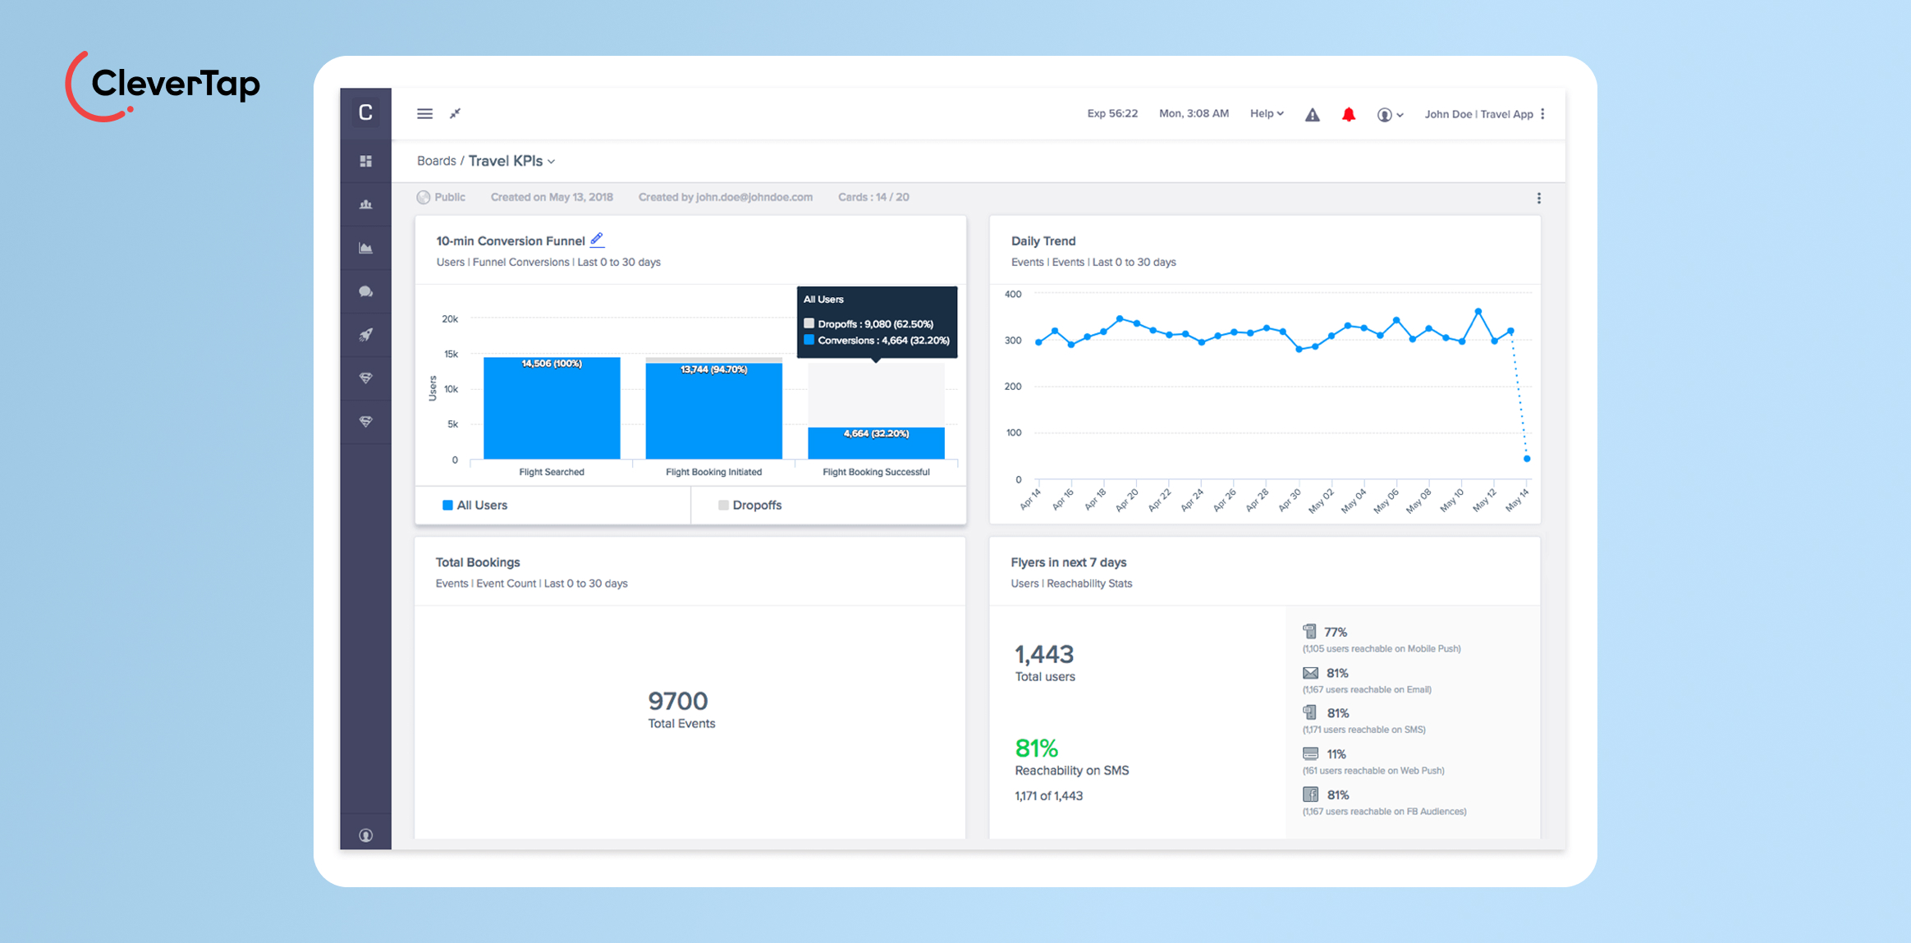Click the 1,171 of 1,443 text
This screenshot has width=1911, height=943.
coord(1048,796)
